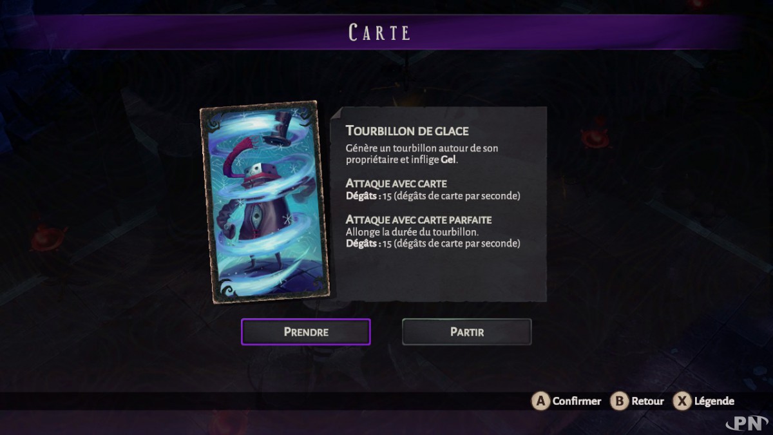773x435 pixels.
Task: Select the Partir button
Action: click(467, 332)
